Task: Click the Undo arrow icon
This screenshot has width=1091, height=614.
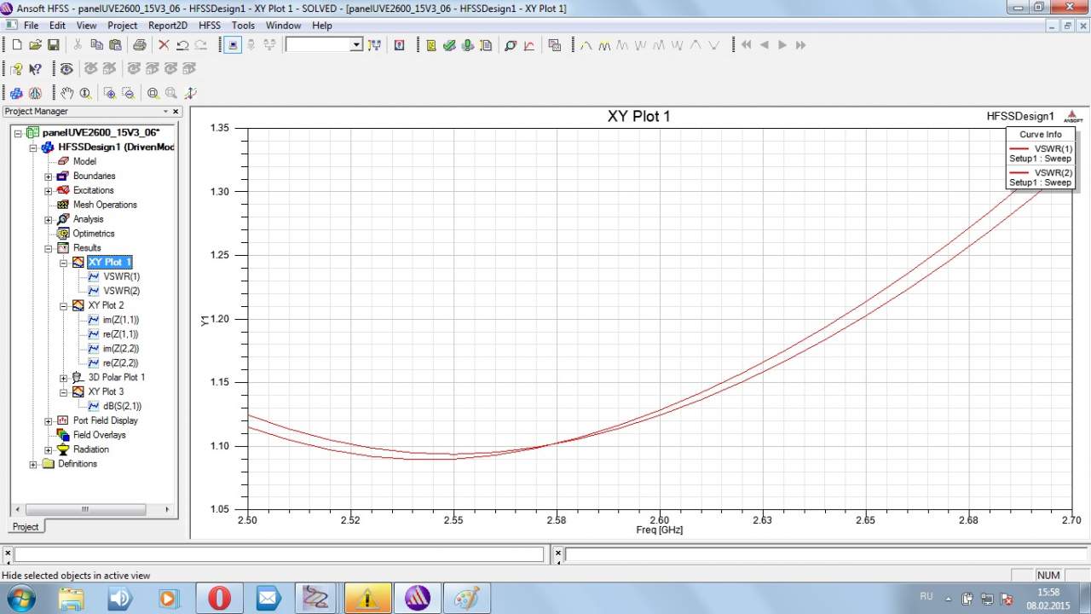Action: [182, 45]
